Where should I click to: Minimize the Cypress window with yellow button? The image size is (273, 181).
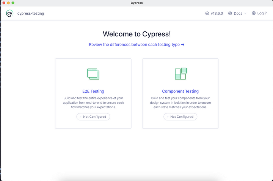[8, 3]
